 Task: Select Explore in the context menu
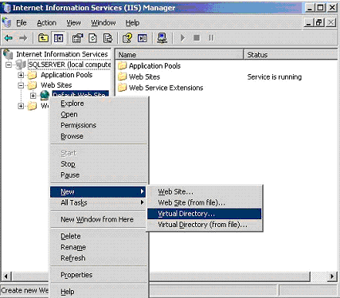(99, 104)
